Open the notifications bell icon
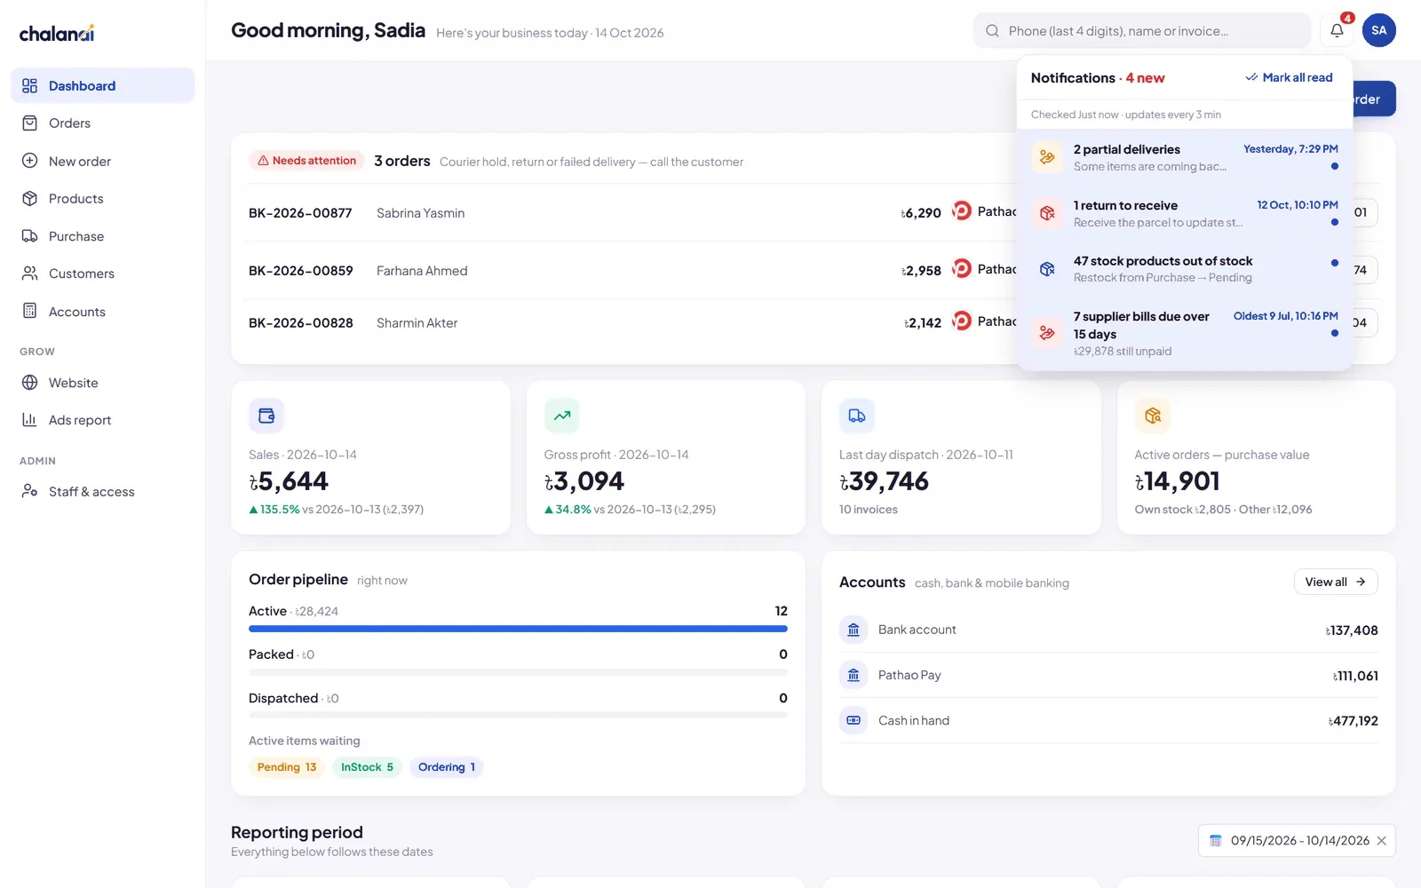Image resolution: width=1421 pixels, height=888 pixels. tap(1337, 30)
